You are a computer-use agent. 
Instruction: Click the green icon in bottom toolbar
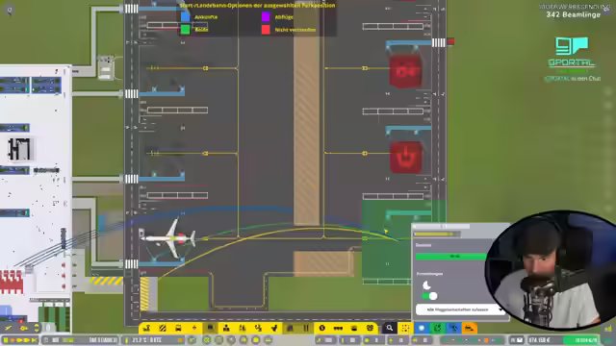click(x=437, y=328)
